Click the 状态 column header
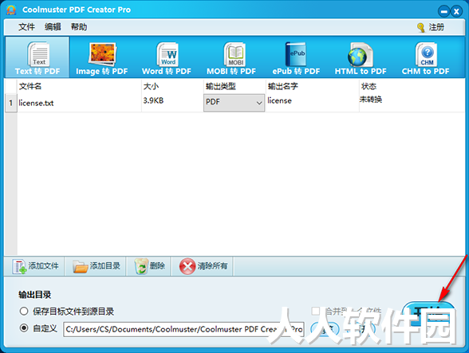469x353 pixels. pos(412,86)
